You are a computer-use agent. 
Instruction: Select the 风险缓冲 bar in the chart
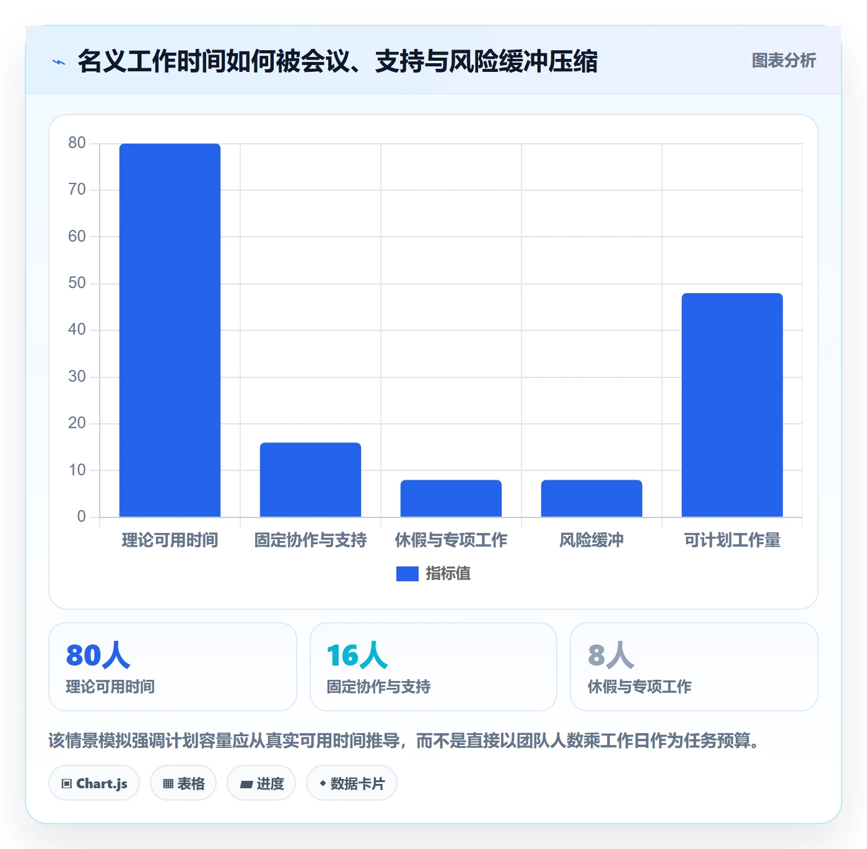591,498
